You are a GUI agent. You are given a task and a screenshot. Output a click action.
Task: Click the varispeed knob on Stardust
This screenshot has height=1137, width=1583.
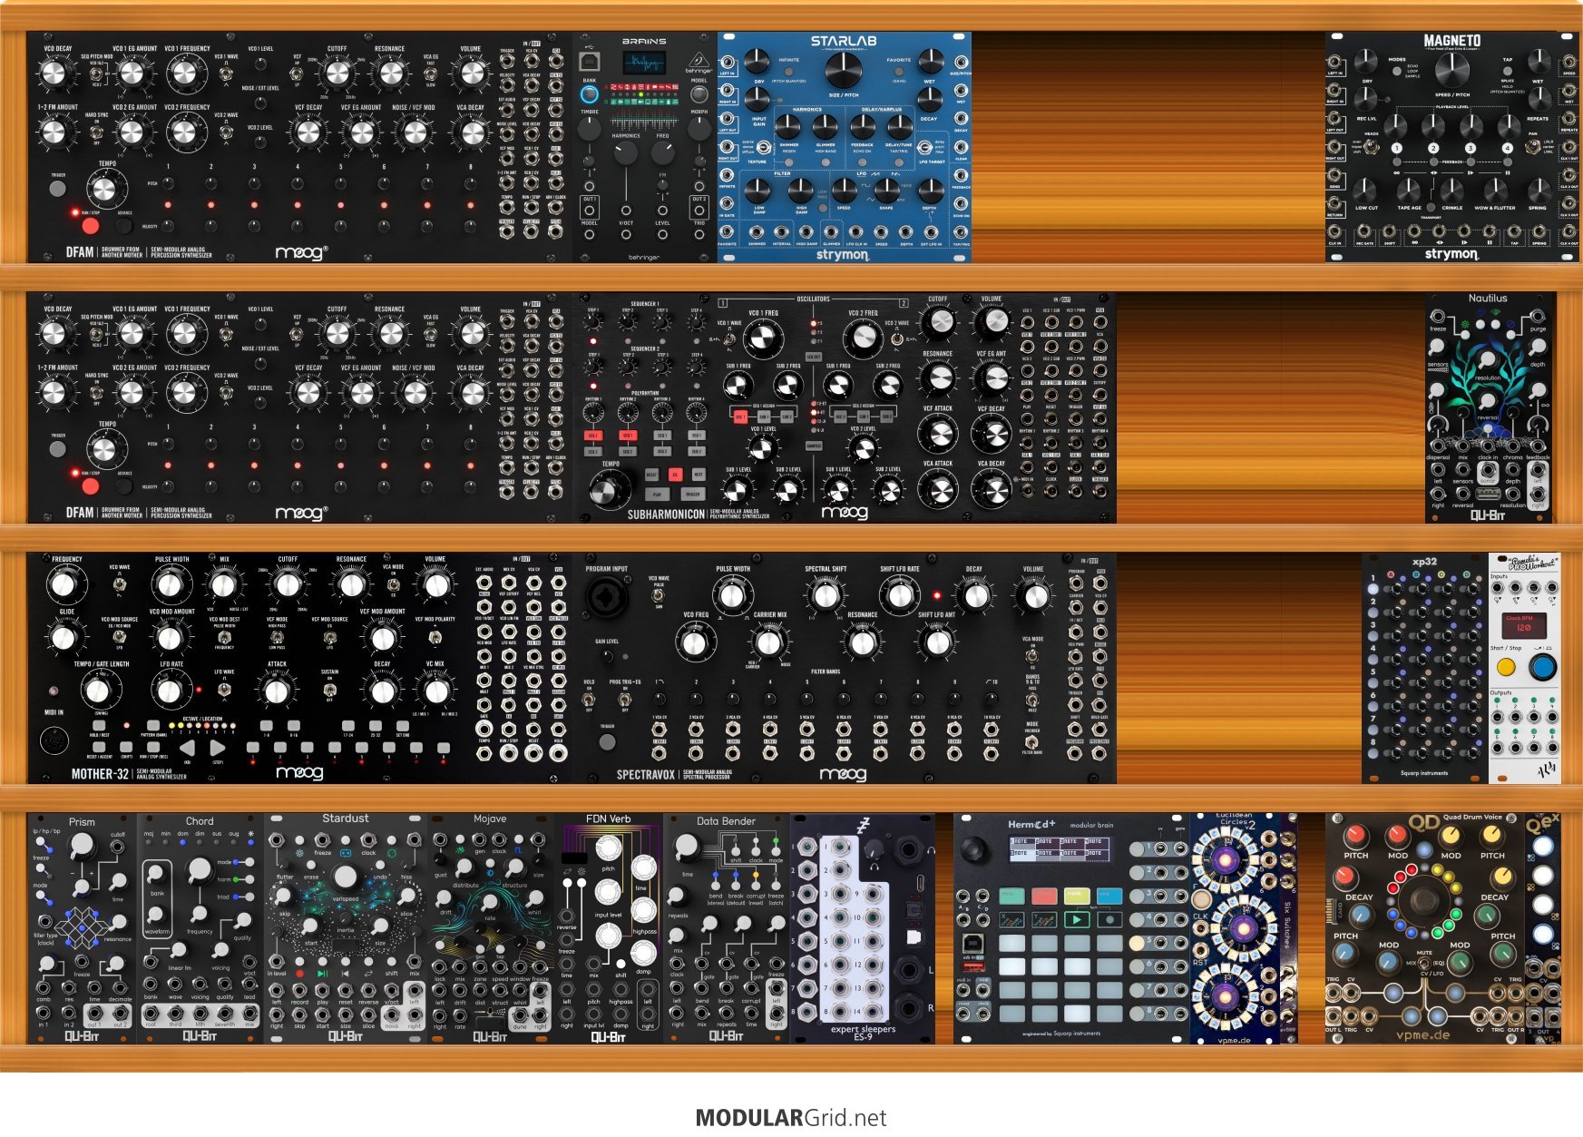(x=346, y=877)
